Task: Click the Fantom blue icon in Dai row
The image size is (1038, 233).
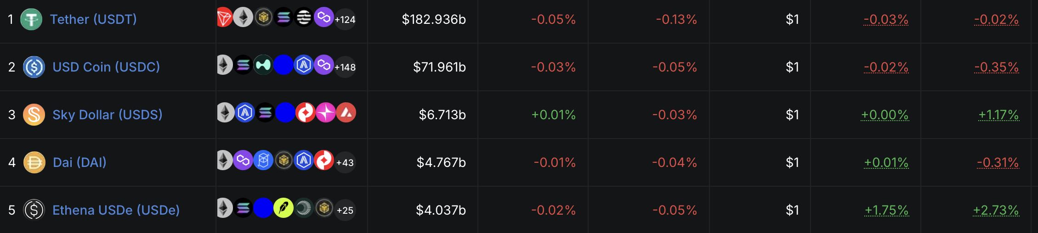Action: tap(263, 161)
